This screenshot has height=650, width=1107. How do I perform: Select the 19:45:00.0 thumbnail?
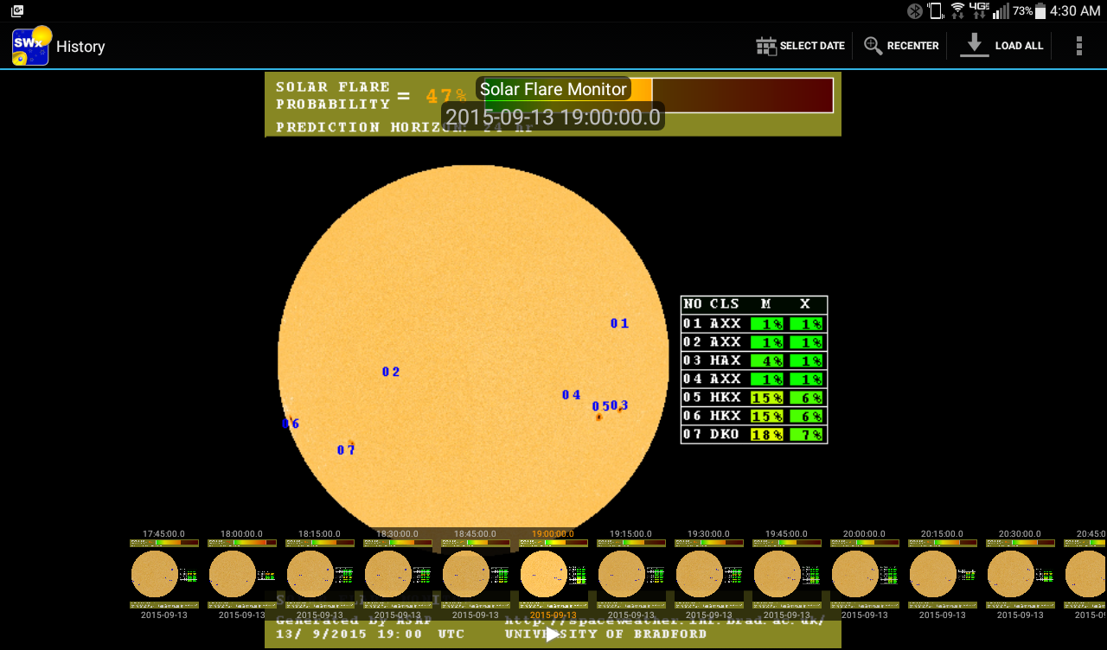(x=786, y=573)
